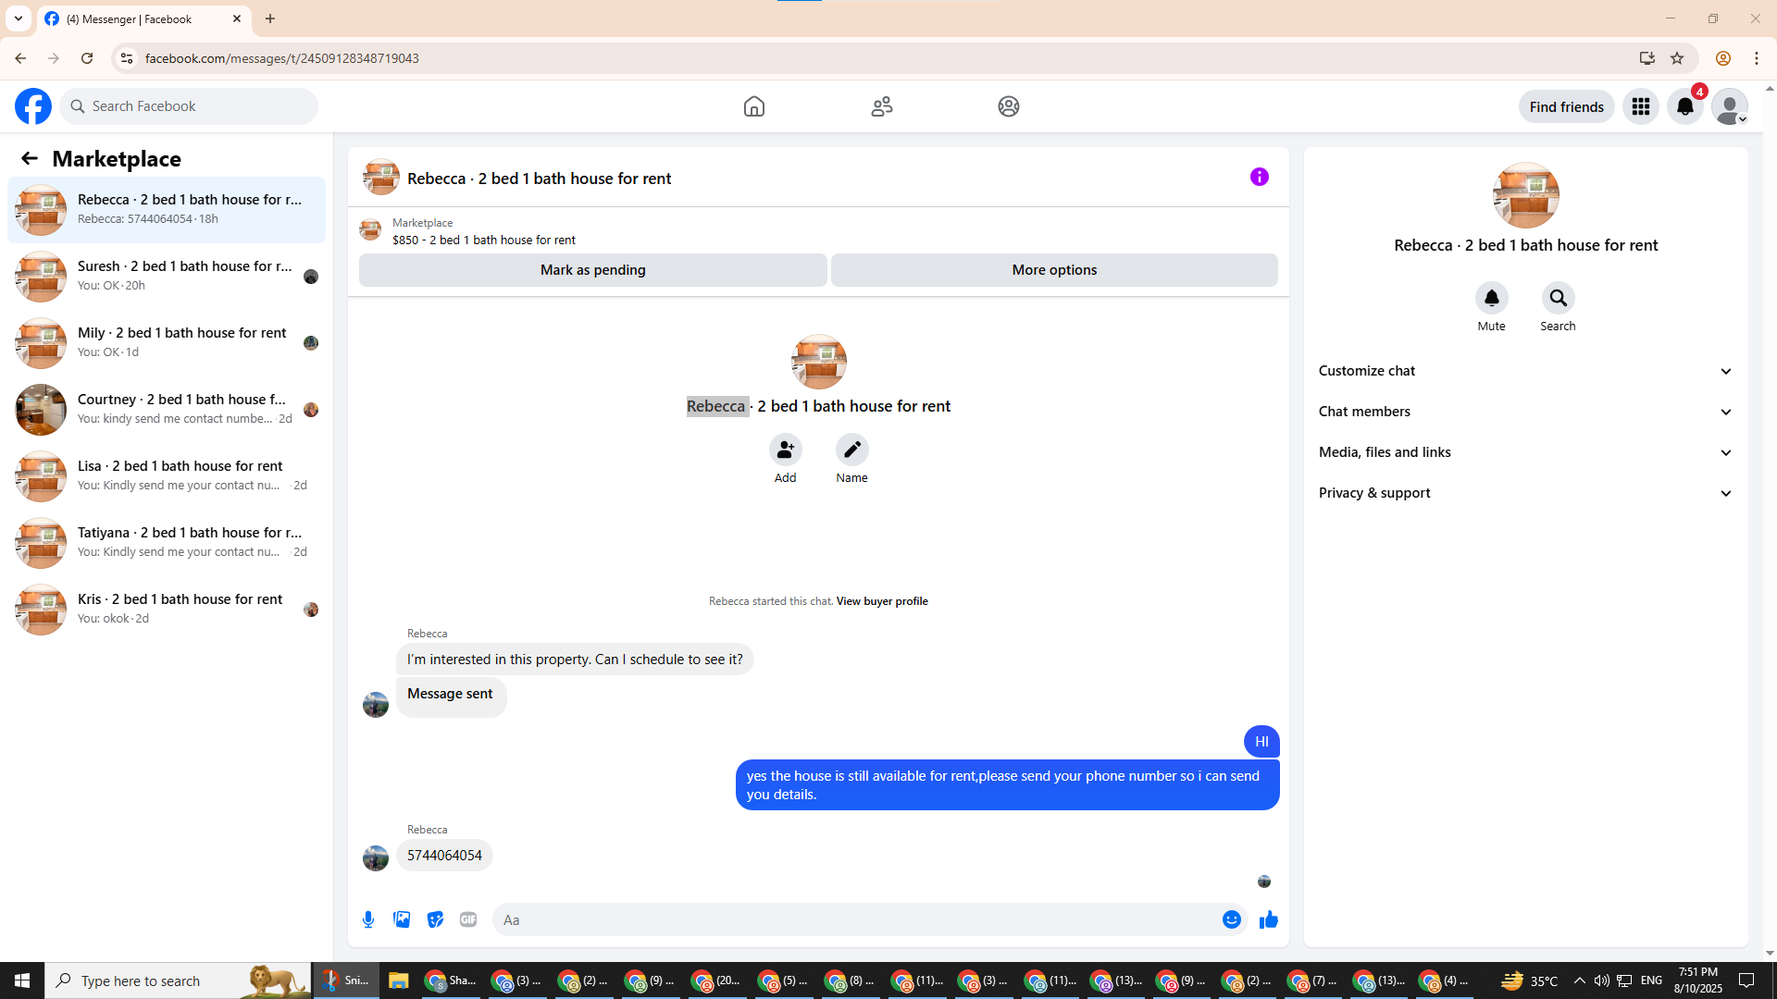Open the sticker picker icon
Screen dimensions: 1777x999
[x=435, y=919]
